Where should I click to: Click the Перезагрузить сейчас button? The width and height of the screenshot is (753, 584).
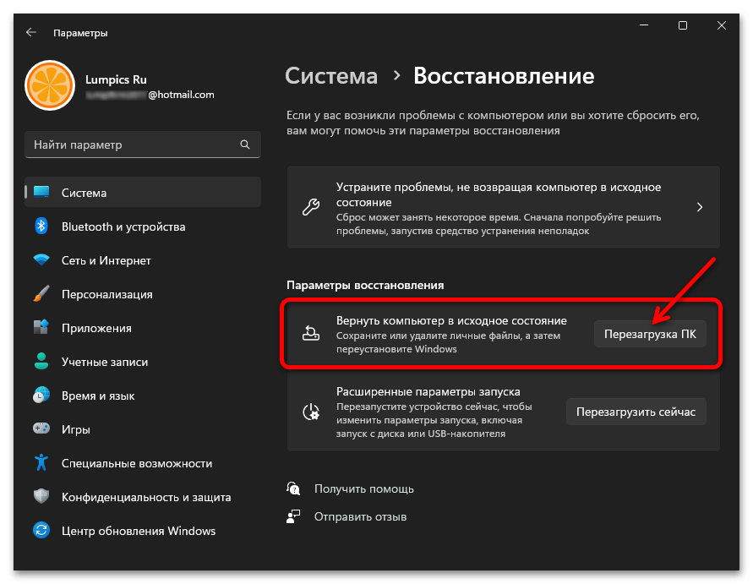636,412
